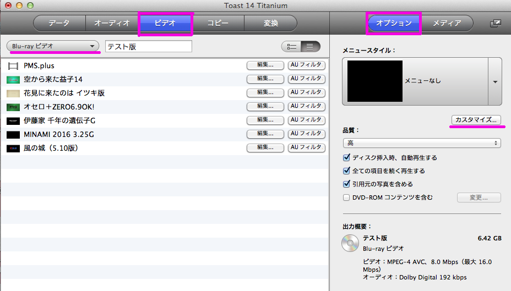Click the メニューなし label
This screenshot has width=511, height=291.
coord(423,81)
